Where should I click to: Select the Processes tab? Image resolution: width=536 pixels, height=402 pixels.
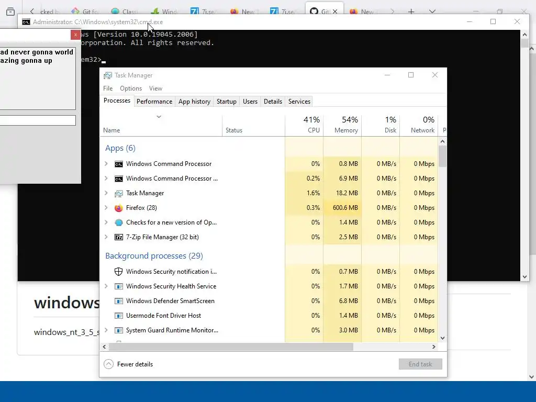tap(117, 101)
